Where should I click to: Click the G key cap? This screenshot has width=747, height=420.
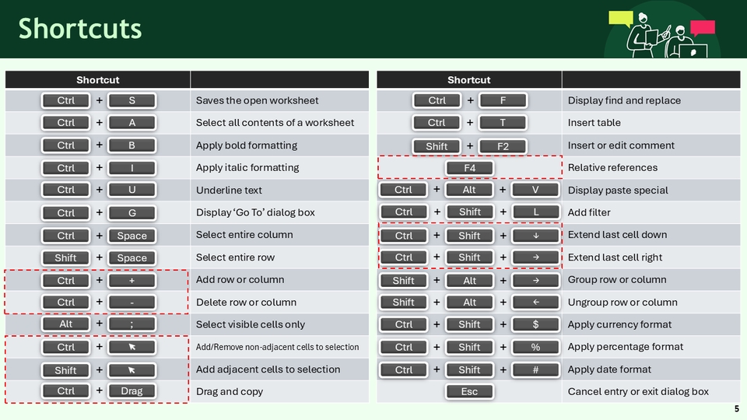pyautogui.click(x=132, y=213)
